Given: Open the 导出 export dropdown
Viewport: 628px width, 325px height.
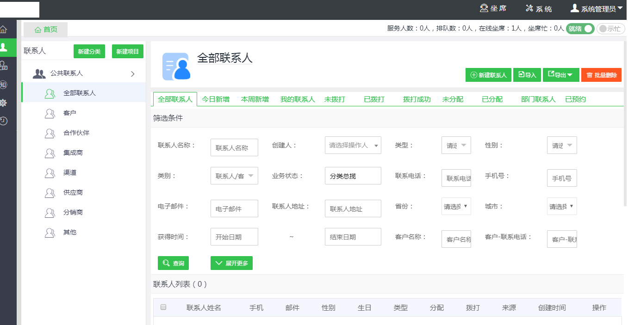Looking at the screenshot, I should [560, 75].
